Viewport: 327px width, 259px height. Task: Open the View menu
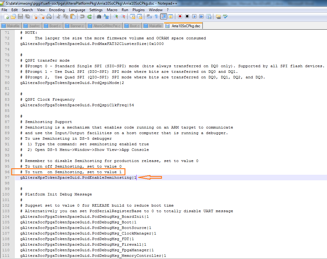[x=41, y=10]
